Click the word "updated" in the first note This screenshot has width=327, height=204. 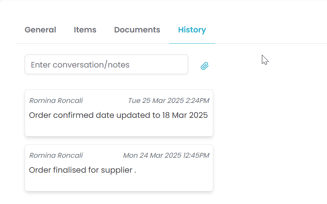coord(133,115)
